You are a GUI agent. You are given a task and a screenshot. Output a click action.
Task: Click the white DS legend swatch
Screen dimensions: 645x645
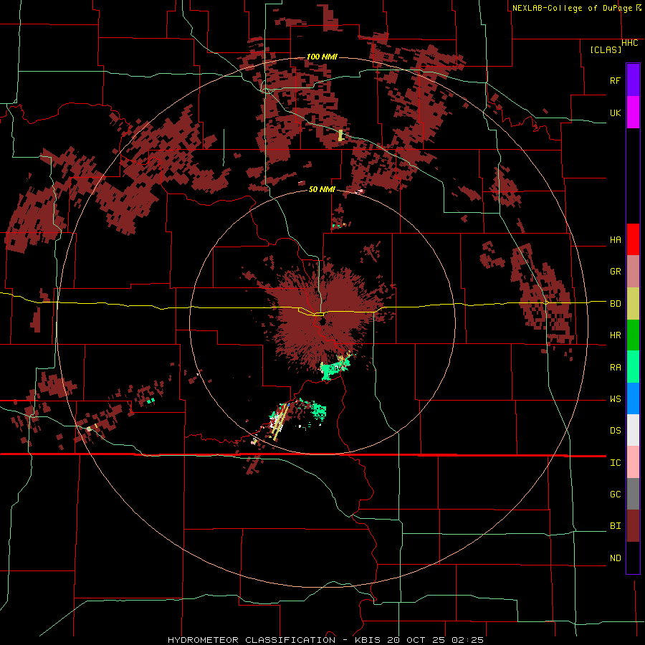tap(633, 430)
